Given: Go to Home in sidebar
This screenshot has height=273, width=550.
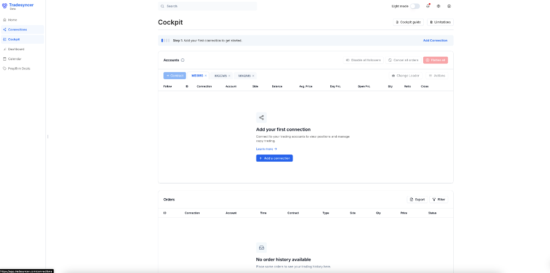Looking at the screenshot, I should click(x=22, y=20).
